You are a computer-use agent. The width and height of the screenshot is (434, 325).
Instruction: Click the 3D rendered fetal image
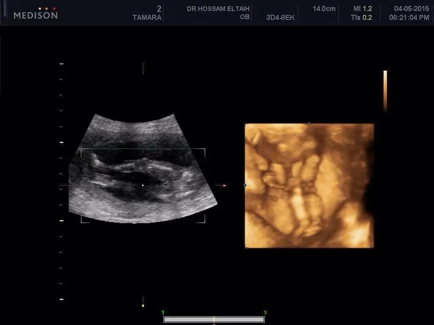coord(309,185)
